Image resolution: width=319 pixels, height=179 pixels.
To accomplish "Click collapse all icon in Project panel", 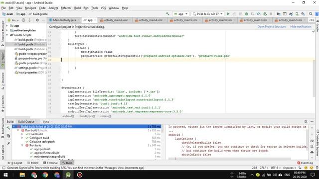I will click(x=29, y=20).
